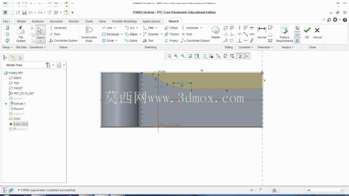Select the Fillet tool
The width and height of the screenshot is (349, 196).
click(x=149, y=28)
